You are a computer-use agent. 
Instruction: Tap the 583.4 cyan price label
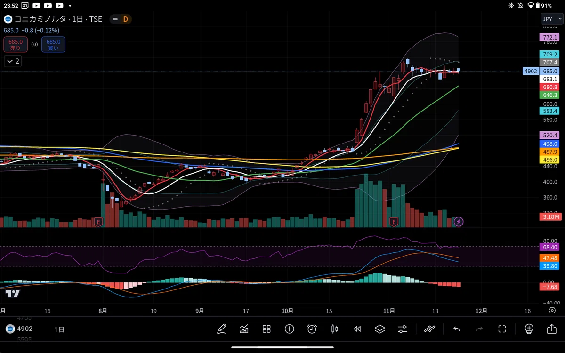pos(550,111)
